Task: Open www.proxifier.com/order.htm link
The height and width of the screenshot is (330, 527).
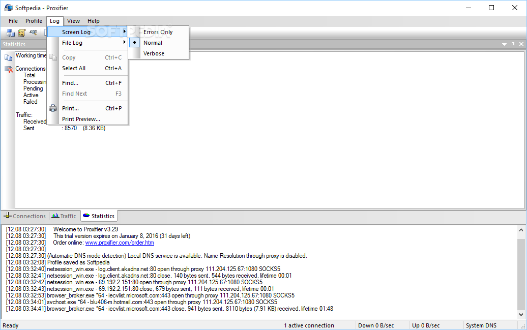Action: click(120, 243)
